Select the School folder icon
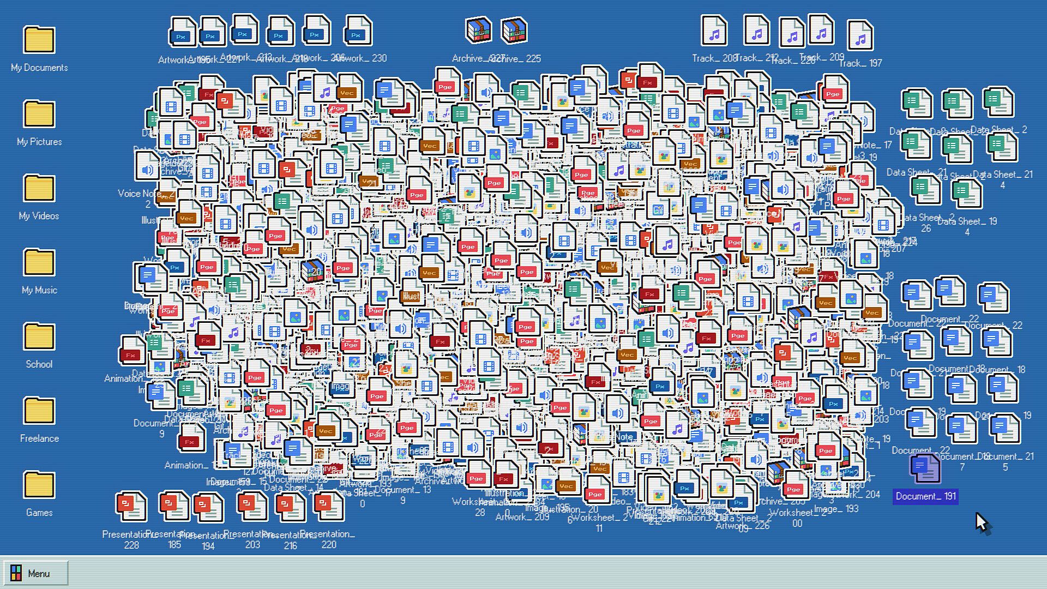 pyautogui.click(x=39, y=336)
